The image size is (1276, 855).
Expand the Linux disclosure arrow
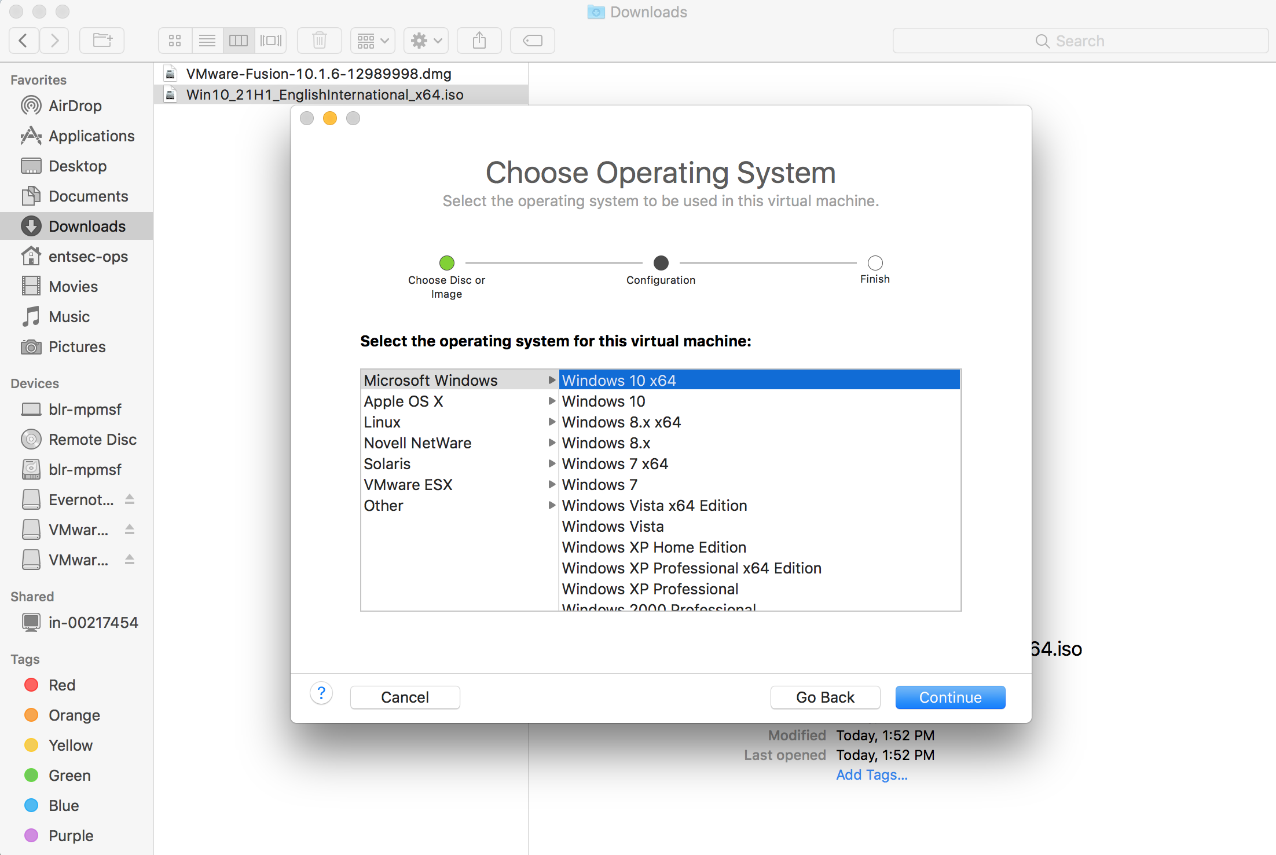click(552, 422)
